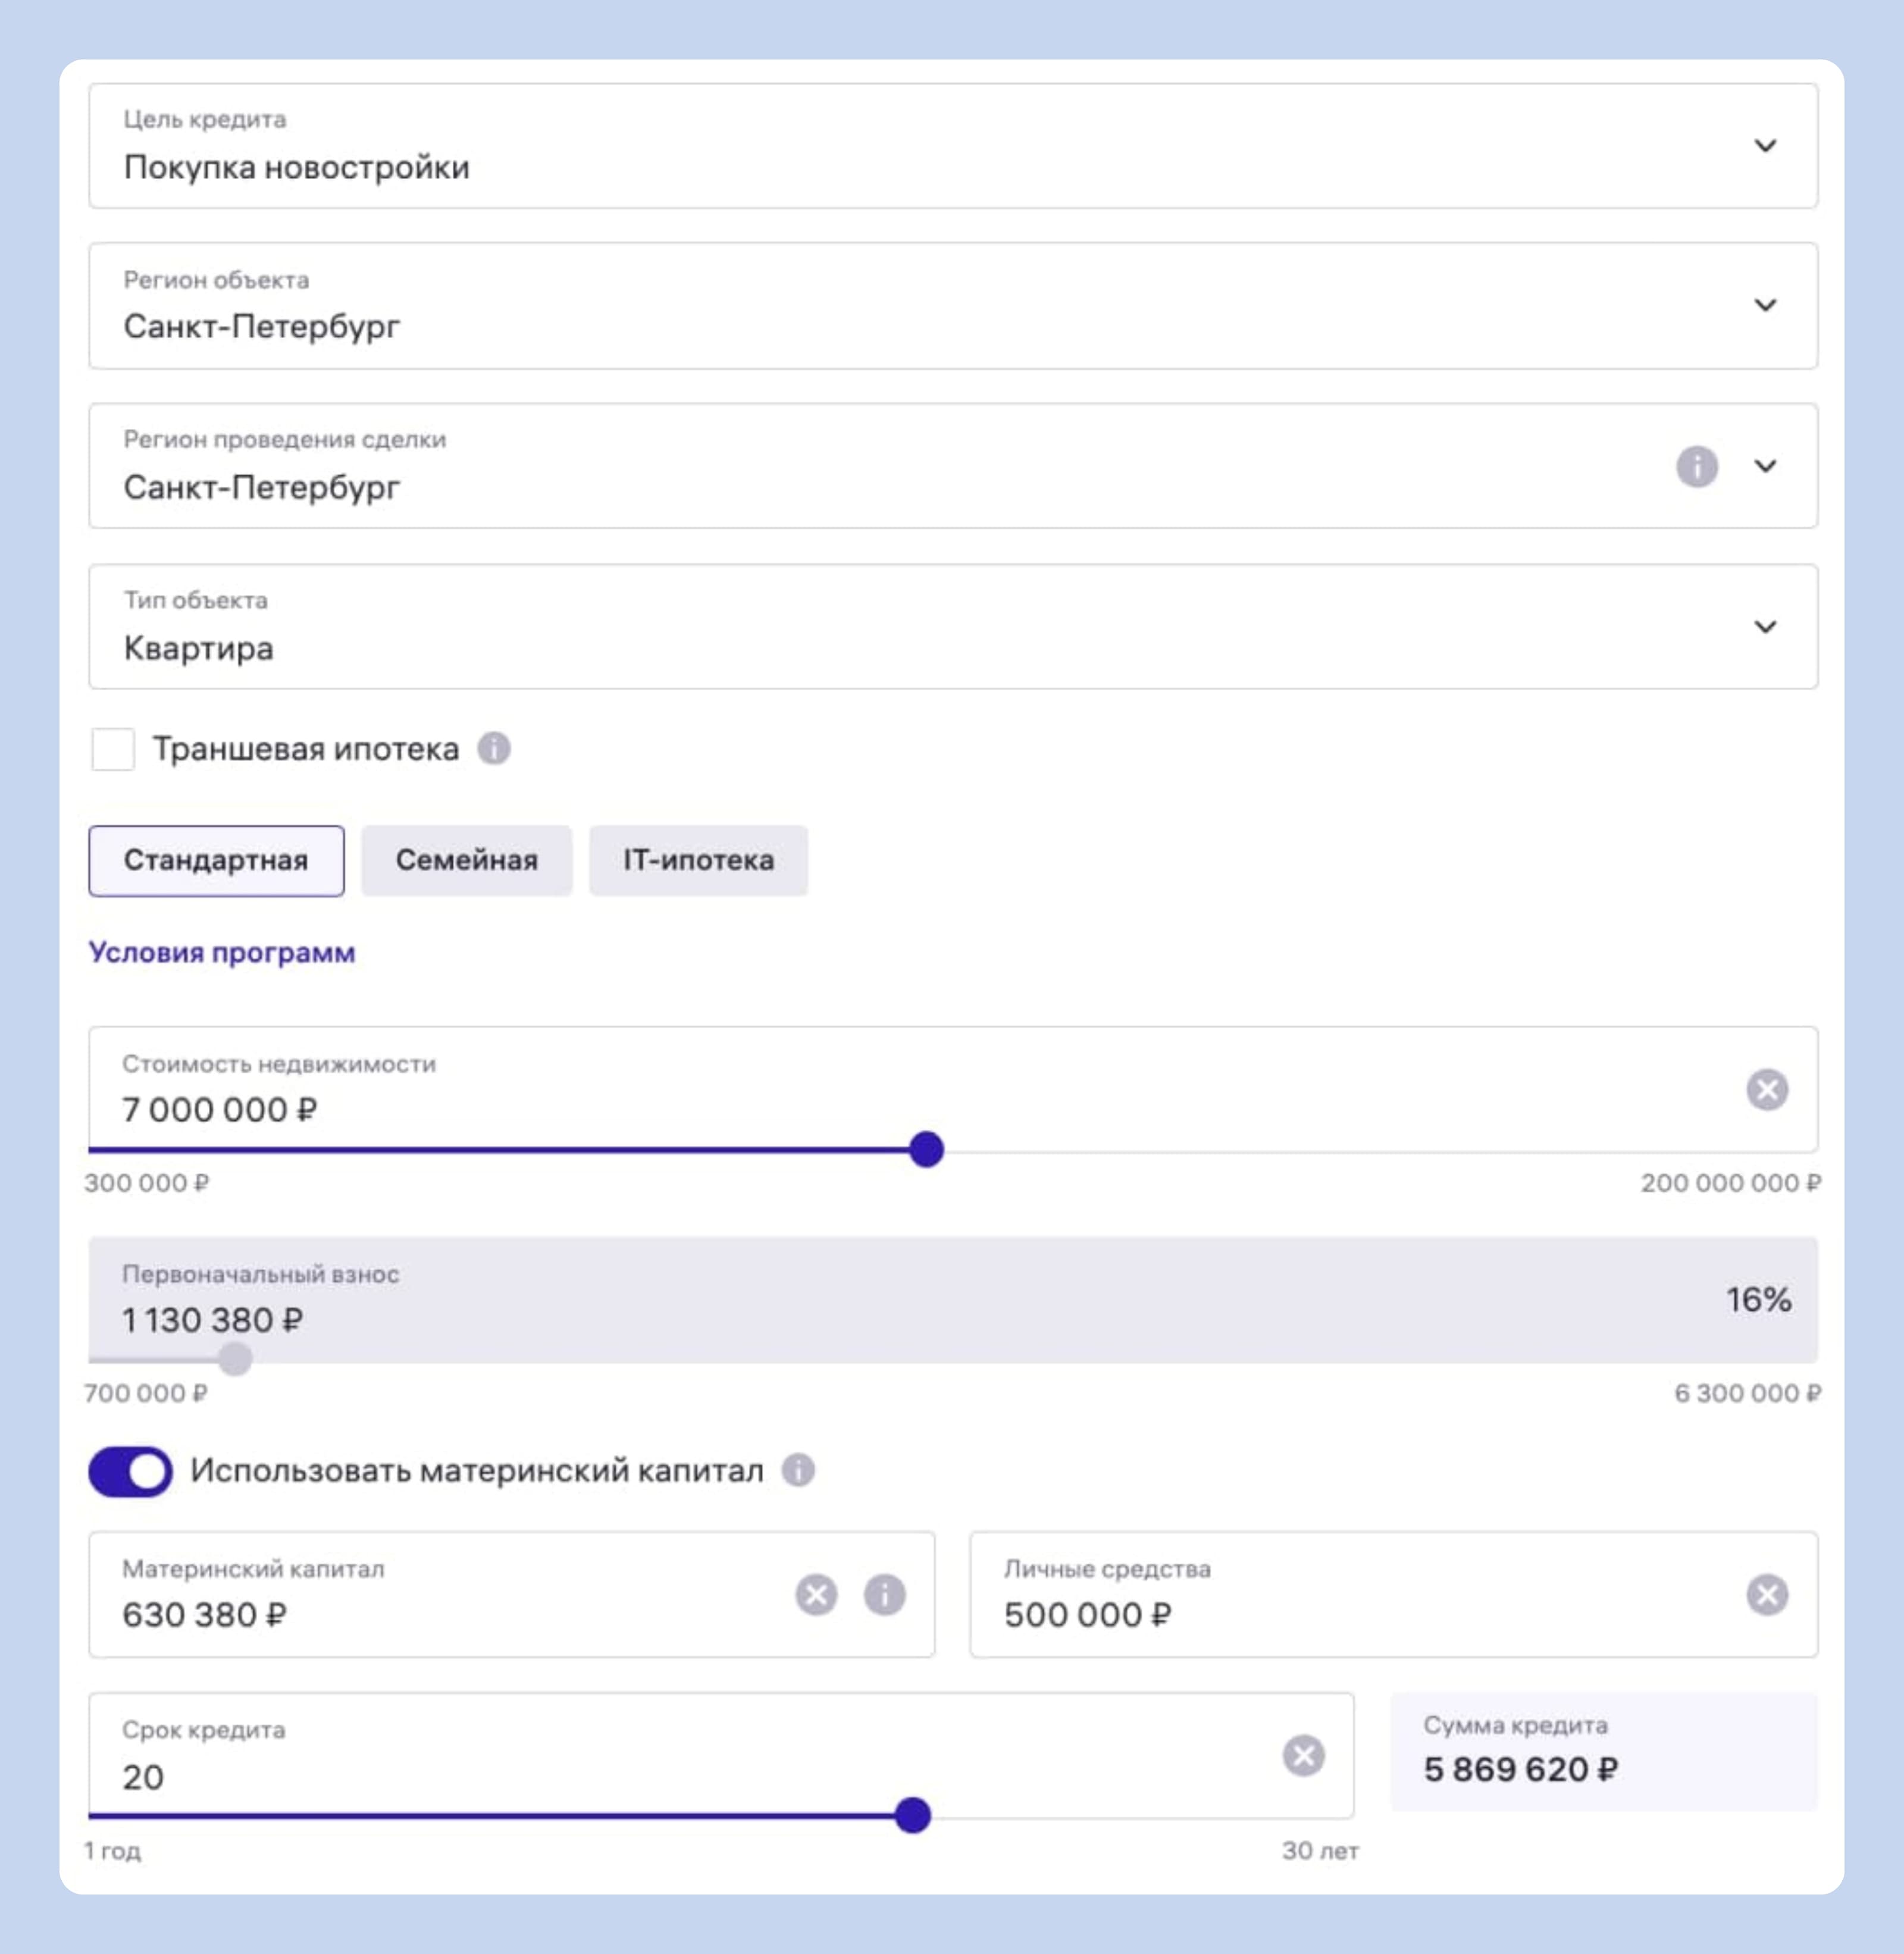This screenshot has height=1954, width=1904.
Task: Open Регион проведения сделки dropdown chevron
Action: pos(1765,466)
